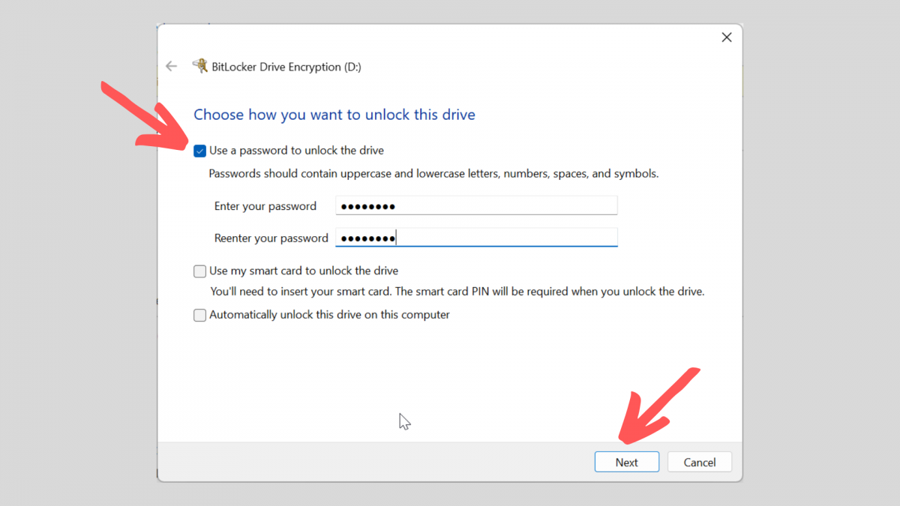Click the "Automatically unlock this drive" label text

329,316
